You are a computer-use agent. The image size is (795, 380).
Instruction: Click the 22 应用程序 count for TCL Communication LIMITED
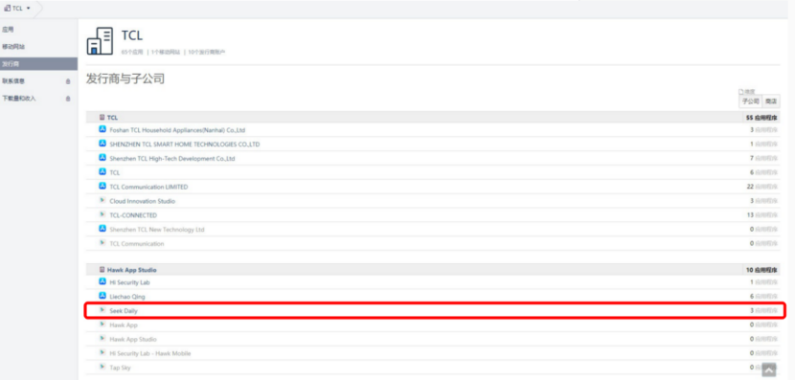[762, 187]
